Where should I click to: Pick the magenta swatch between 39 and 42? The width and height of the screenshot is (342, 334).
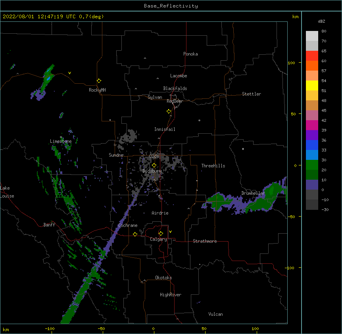pyautogui.click(x=312, y=125)
